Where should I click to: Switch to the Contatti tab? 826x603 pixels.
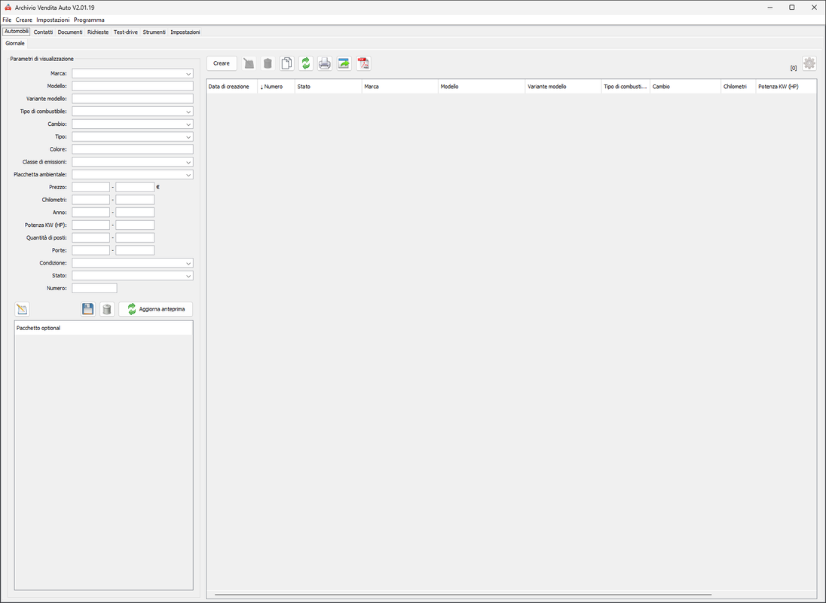[43, 32]
